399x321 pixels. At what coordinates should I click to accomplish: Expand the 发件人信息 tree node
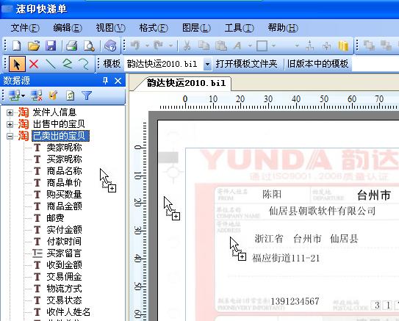coord(10,112)
